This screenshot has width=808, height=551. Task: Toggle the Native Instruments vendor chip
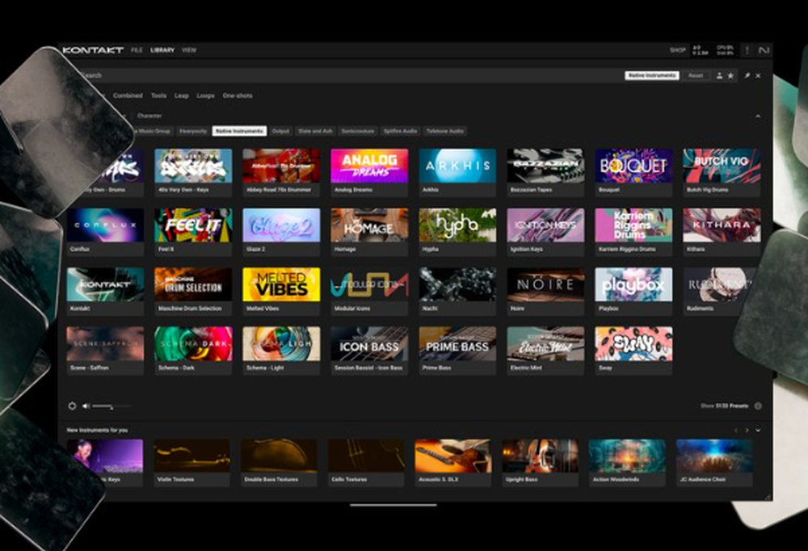(x=239, y=131)
